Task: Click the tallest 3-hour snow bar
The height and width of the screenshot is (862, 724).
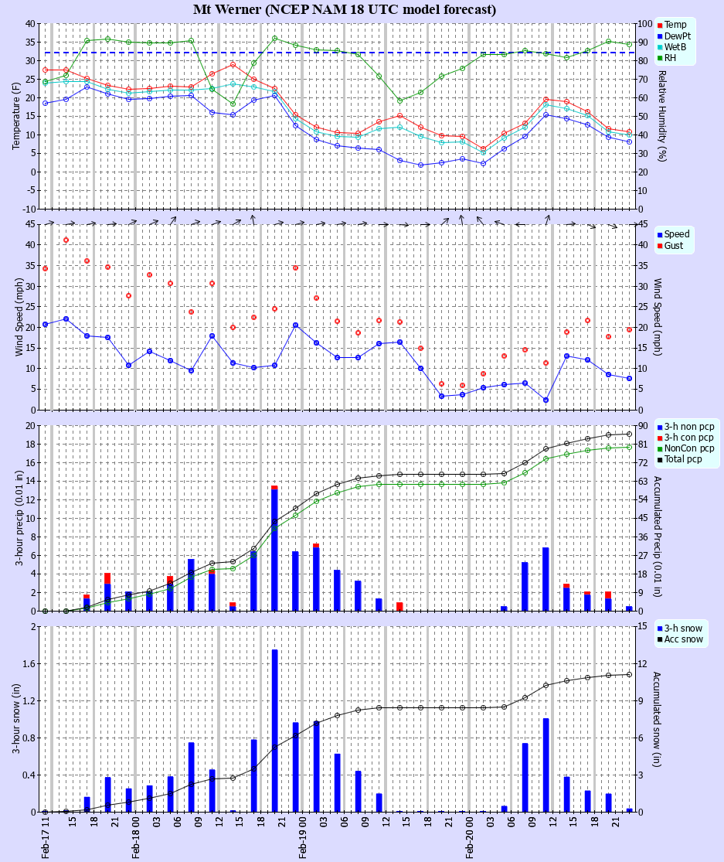Action: point(274,731)
